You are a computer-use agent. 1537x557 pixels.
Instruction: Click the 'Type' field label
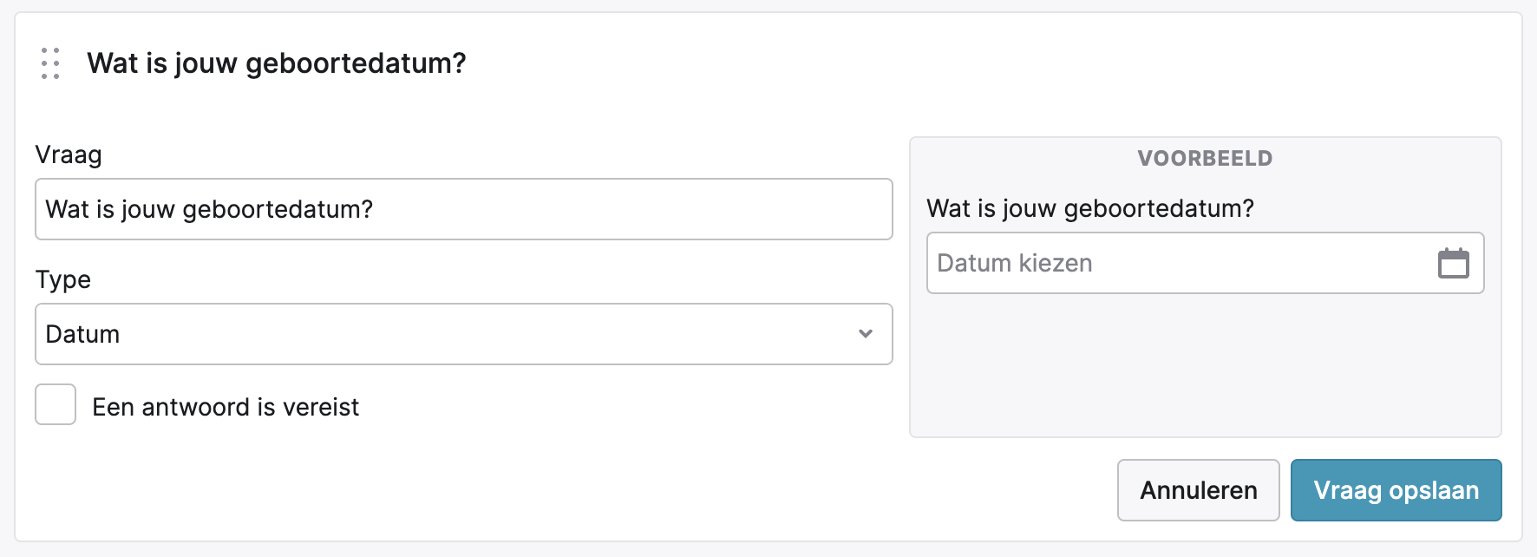(x=63, y=280)
